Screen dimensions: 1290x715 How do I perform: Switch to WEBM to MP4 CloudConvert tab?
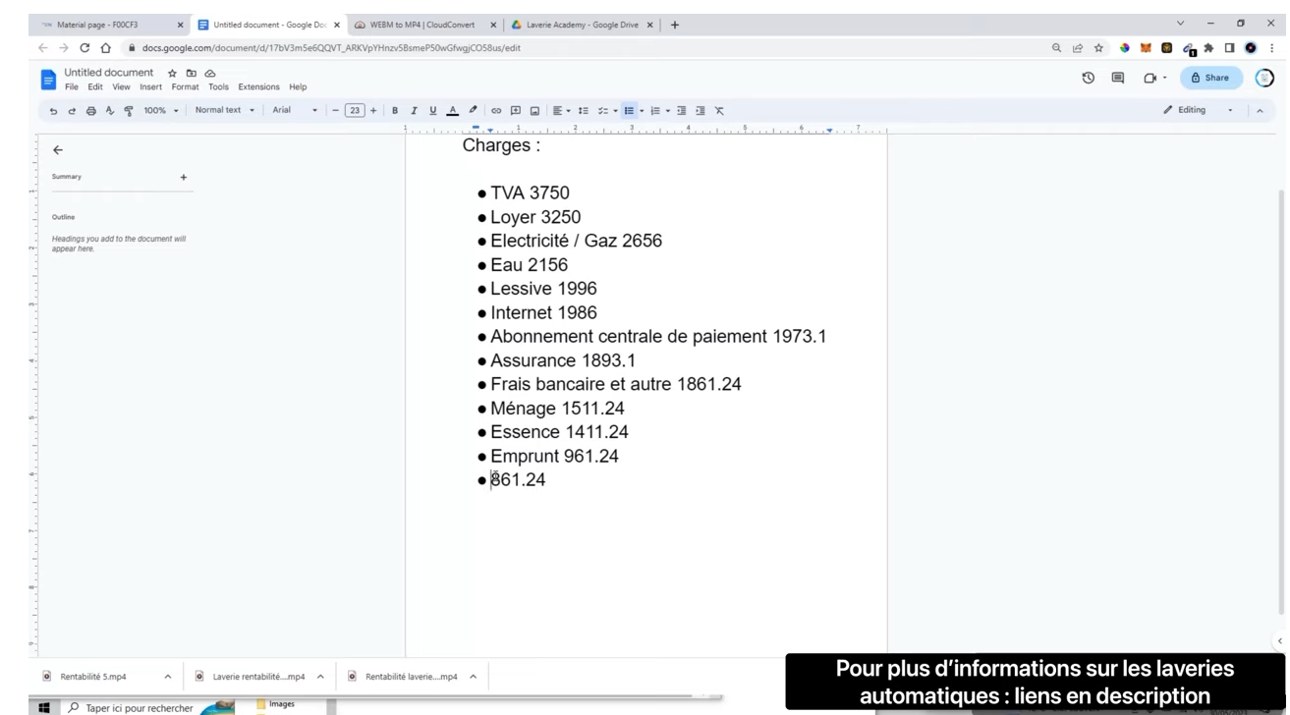click(426, 25)
